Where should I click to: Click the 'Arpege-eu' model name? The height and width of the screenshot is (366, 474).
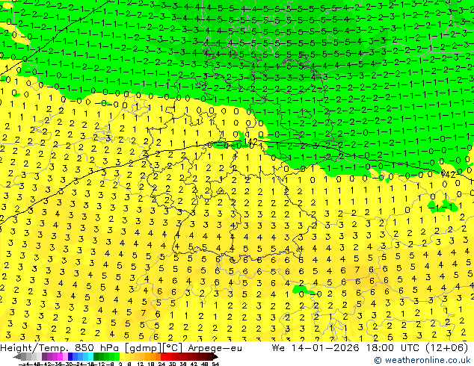(215, 348)
